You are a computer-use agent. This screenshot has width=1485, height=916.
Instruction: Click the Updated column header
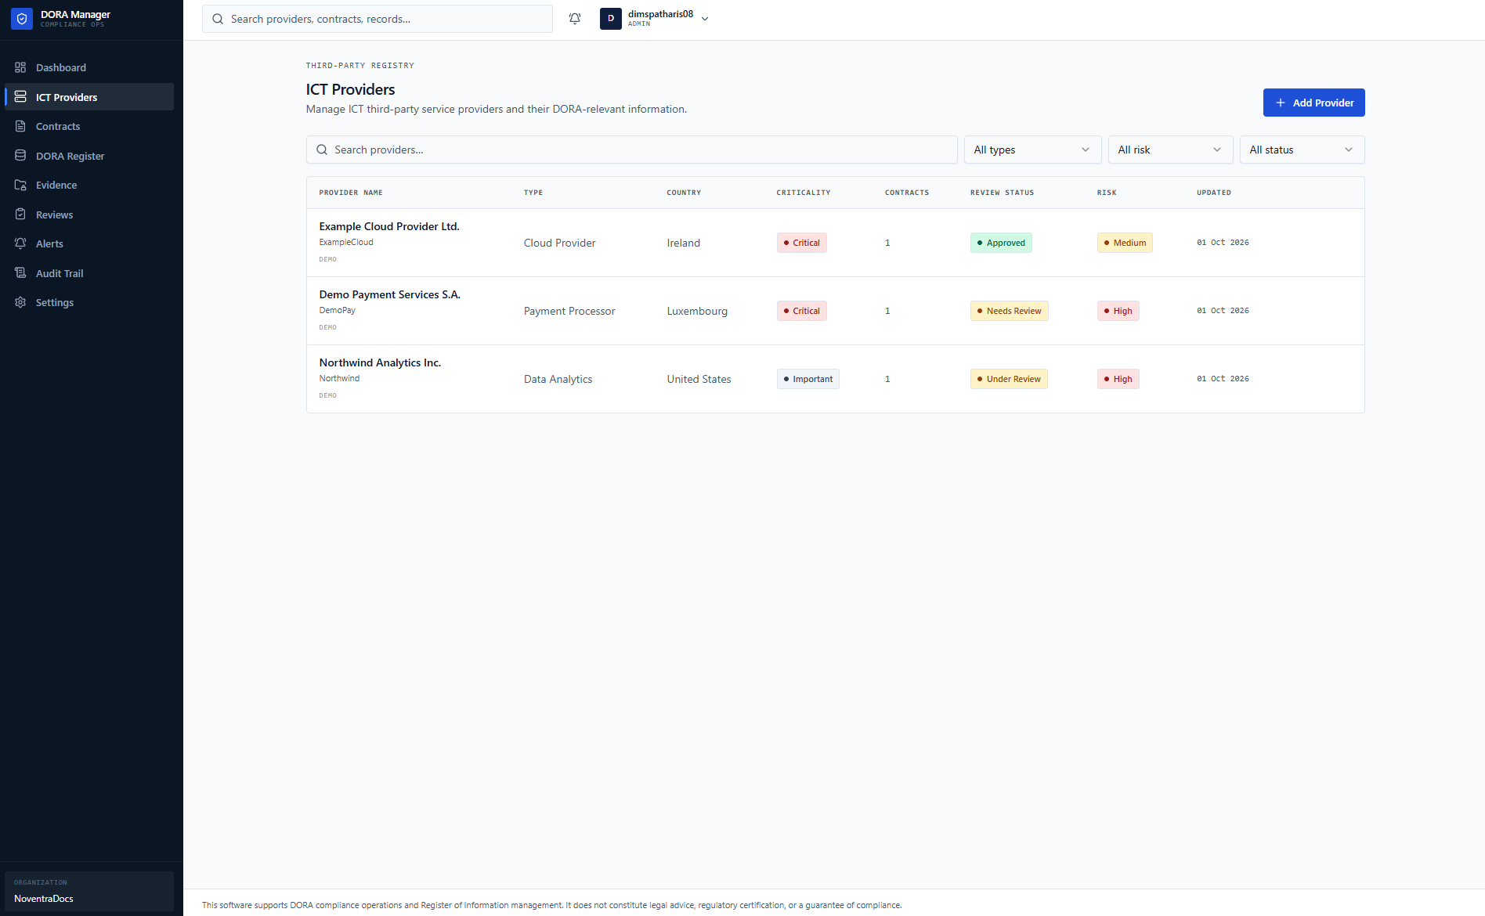(x=1214, y=193)
